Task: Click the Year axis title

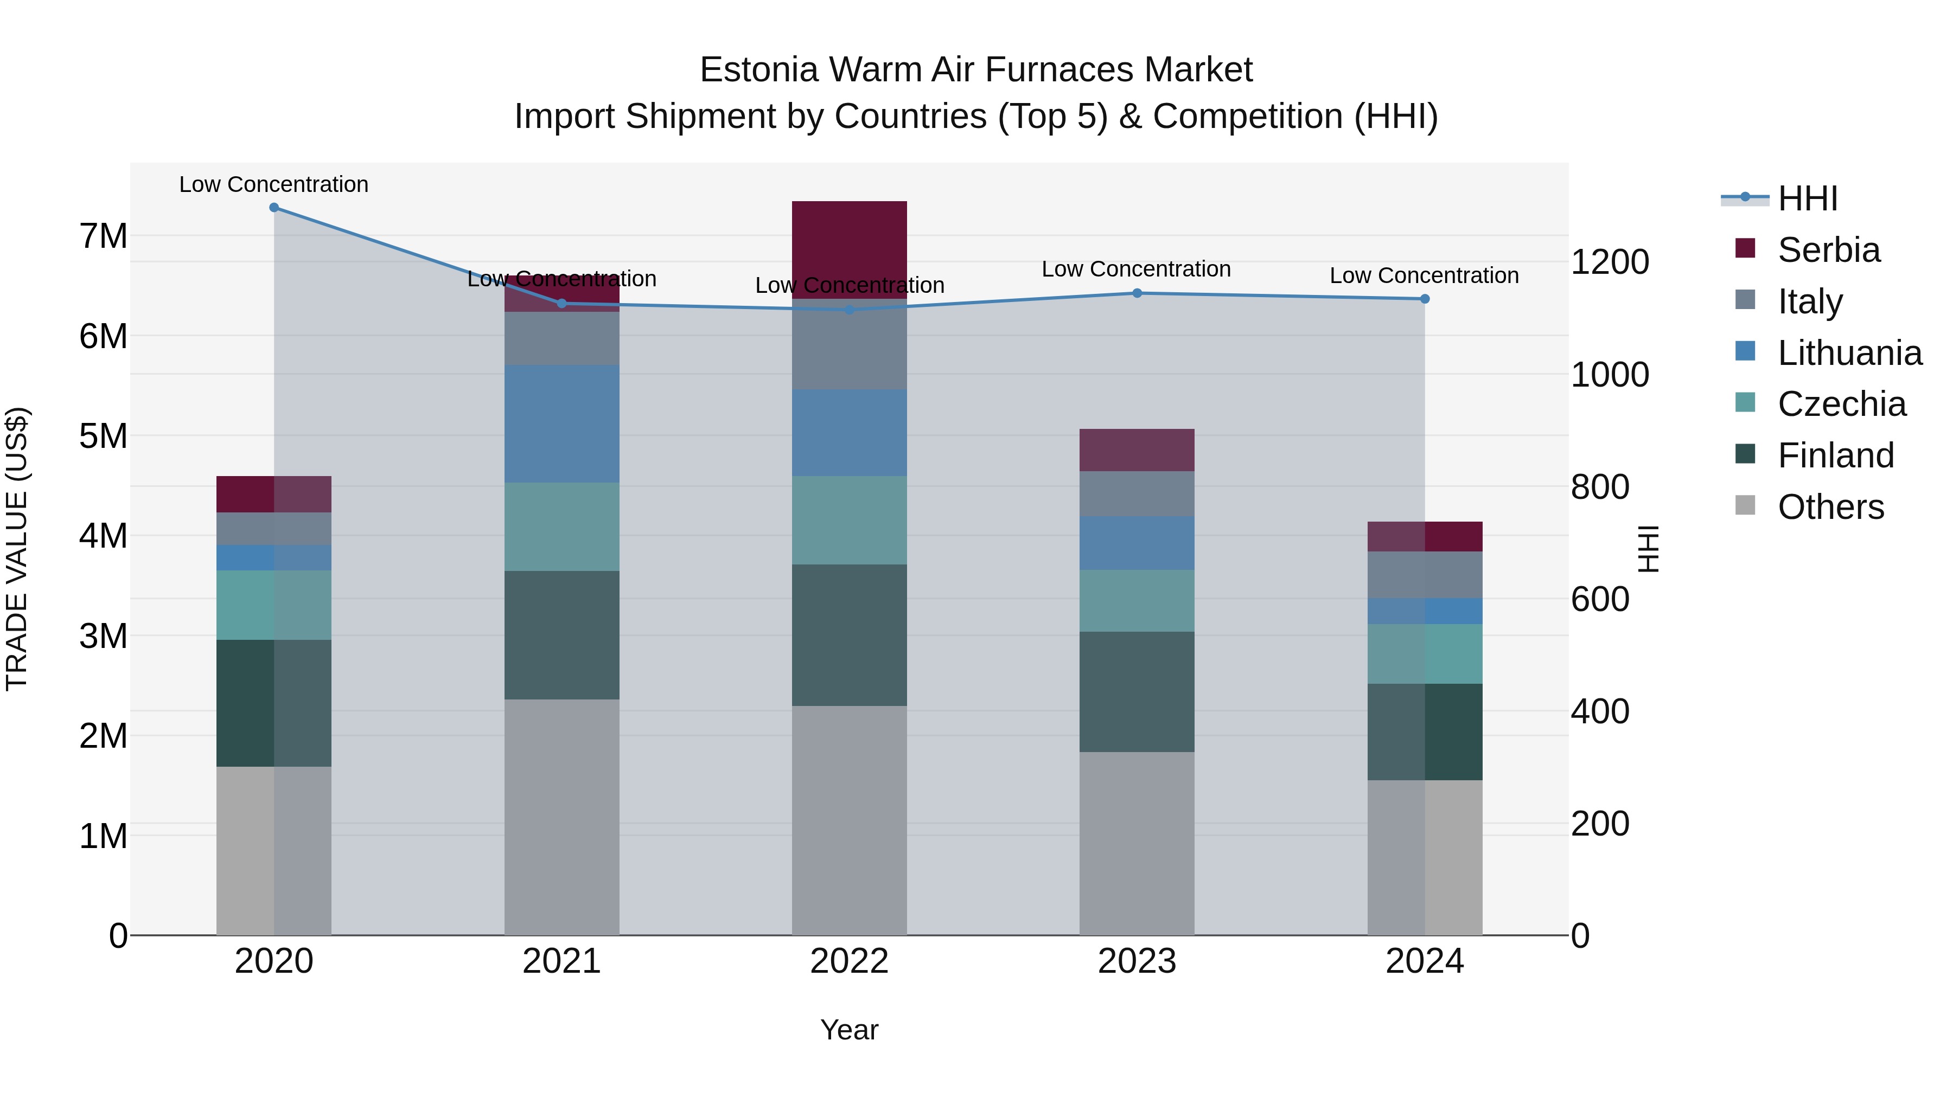Action: point(849,1031)
